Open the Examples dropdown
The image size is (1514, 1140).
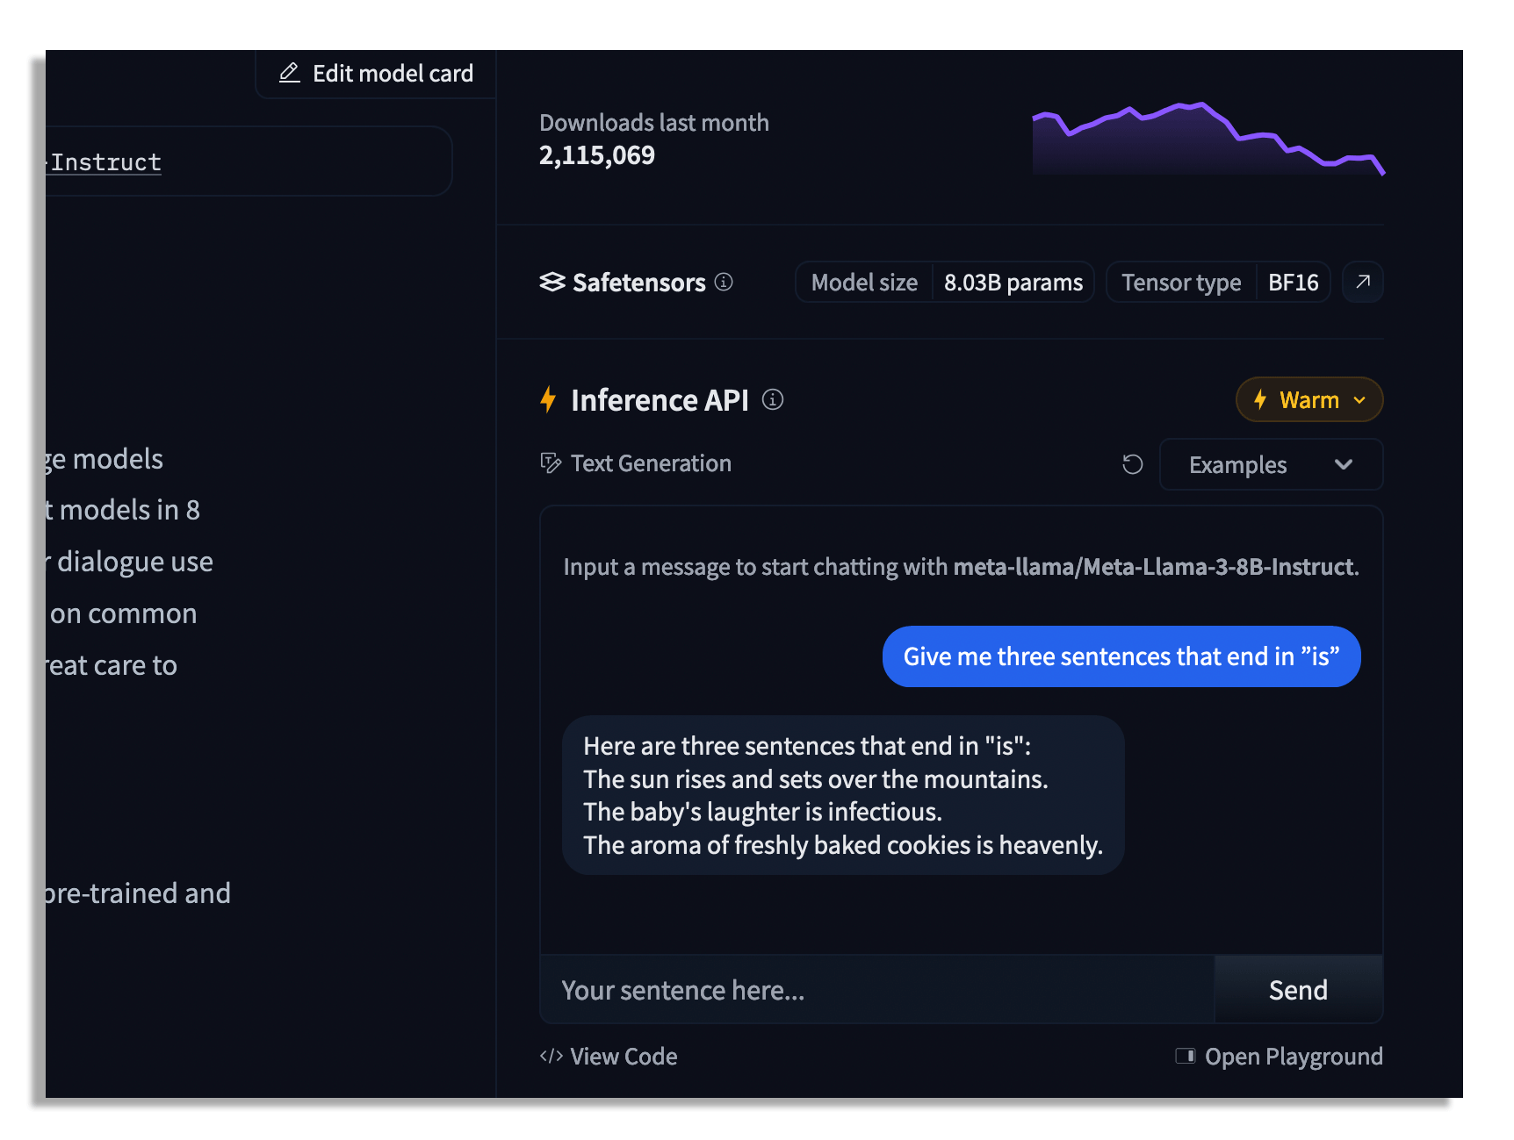(1270, 464)
